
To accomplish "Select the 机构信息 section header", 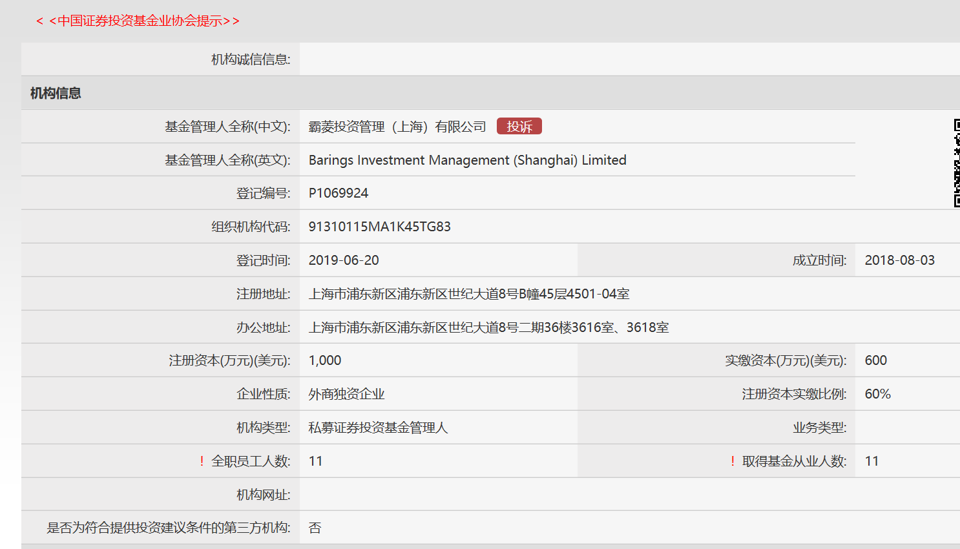I will coord(56,93).
